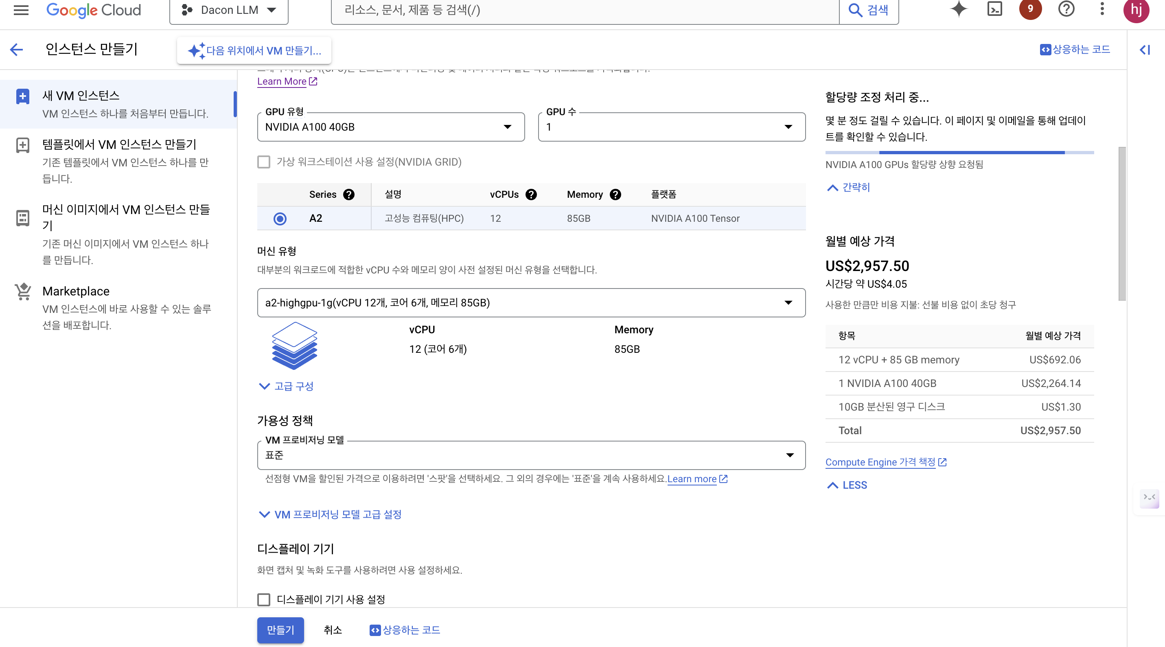Click the 검색 search button
The width and height of the screenshot is (1165, 647).
tap(868, 10)
